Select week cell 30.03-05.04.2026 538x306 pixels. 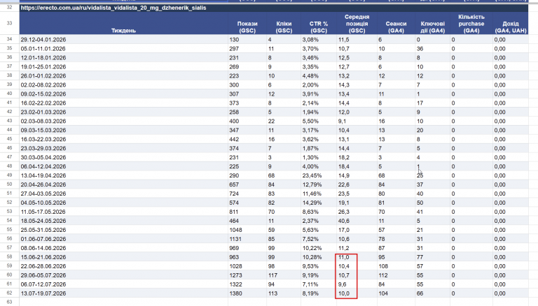pos(123,157)
